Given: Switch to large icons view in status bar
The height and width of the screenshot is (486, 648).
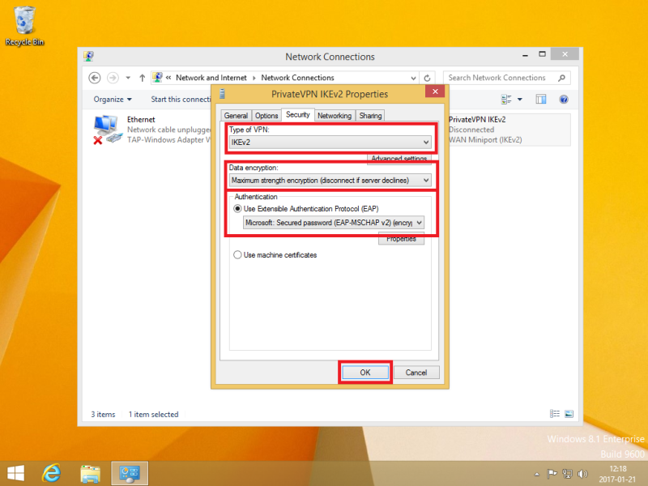Looking at the screenshot, I should click(x=569, y=414).
